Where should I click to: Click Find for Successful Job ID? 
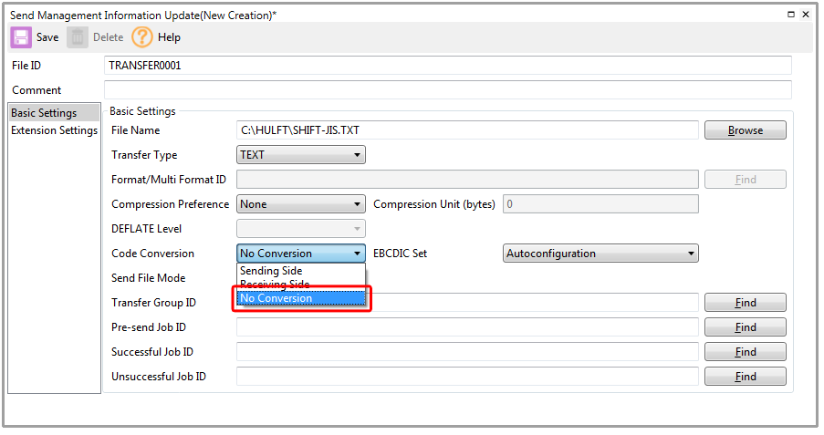[x=745, y=352]
